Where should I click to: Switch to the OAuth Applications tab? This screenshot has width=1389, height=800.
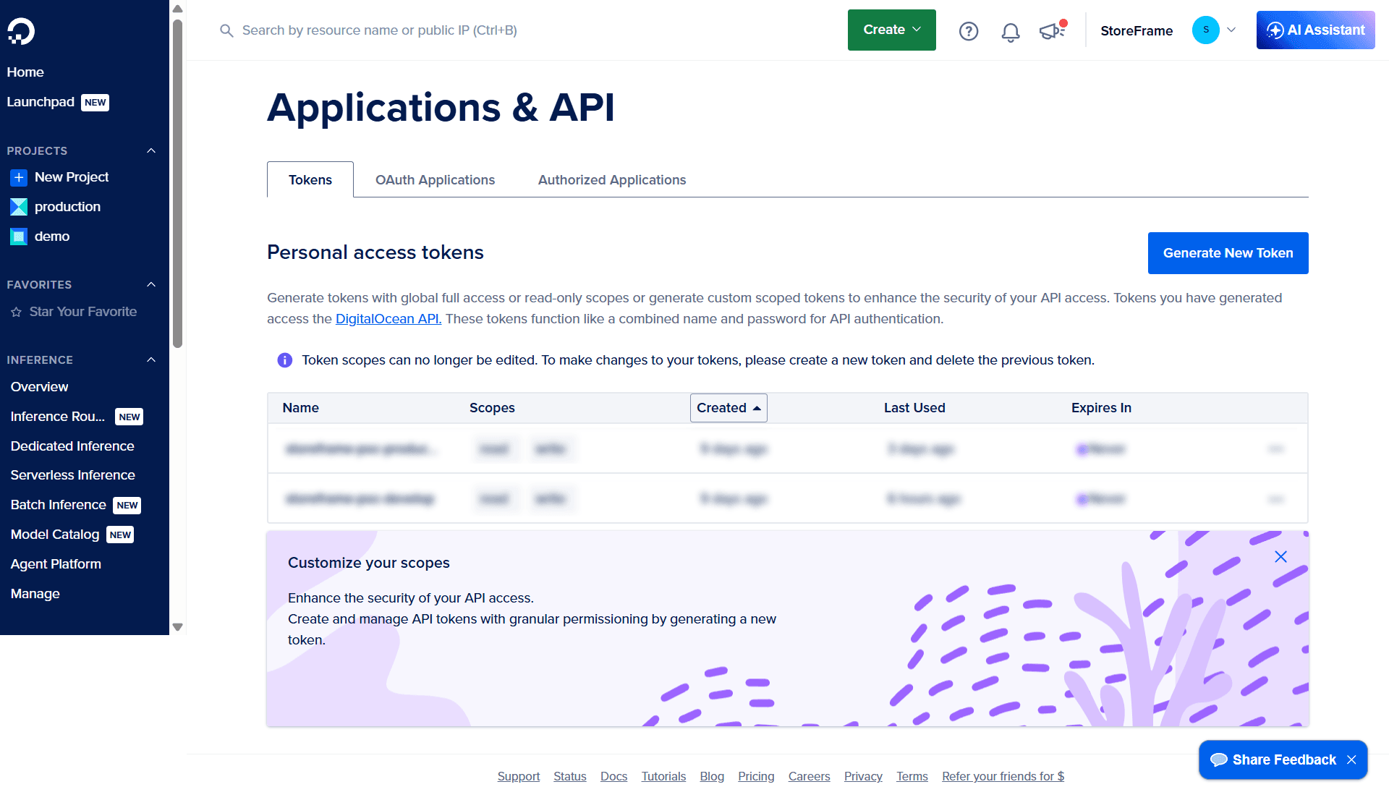[435, 180]
